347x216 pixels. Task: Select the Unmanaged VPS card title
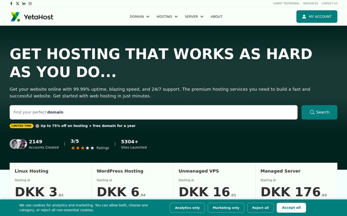pyautogui.click(x=199, y=171)
